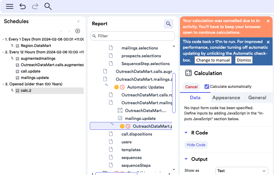The image size is (274, 175).
Task: Switch to the Data tab
Action: coord(195,97)
